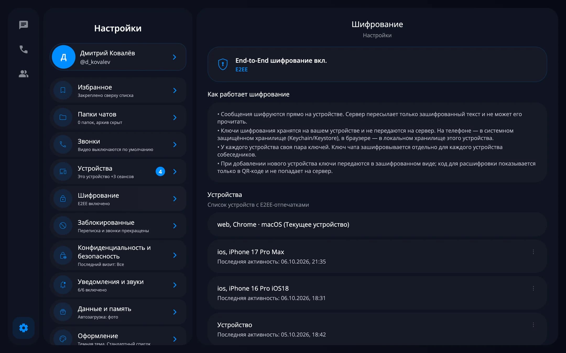The height and width of the screenshot is (353, 566).
Task: Open more options for the Устройство entry
Action: click(x=533, y=325)
